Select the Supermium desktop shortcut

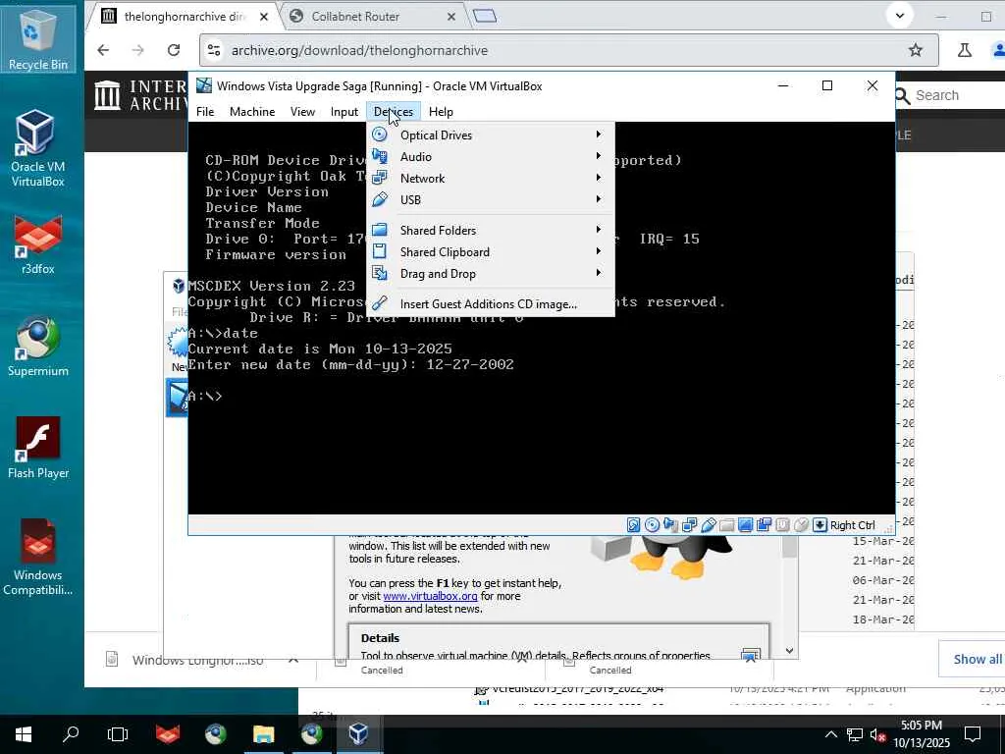[x=38, y=347]
